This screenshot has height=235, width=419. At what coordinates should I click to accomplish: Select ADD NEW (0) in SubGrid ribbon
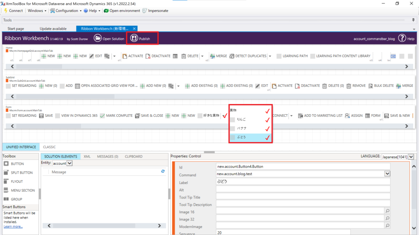pyautogui.click(x=153, y=86)
